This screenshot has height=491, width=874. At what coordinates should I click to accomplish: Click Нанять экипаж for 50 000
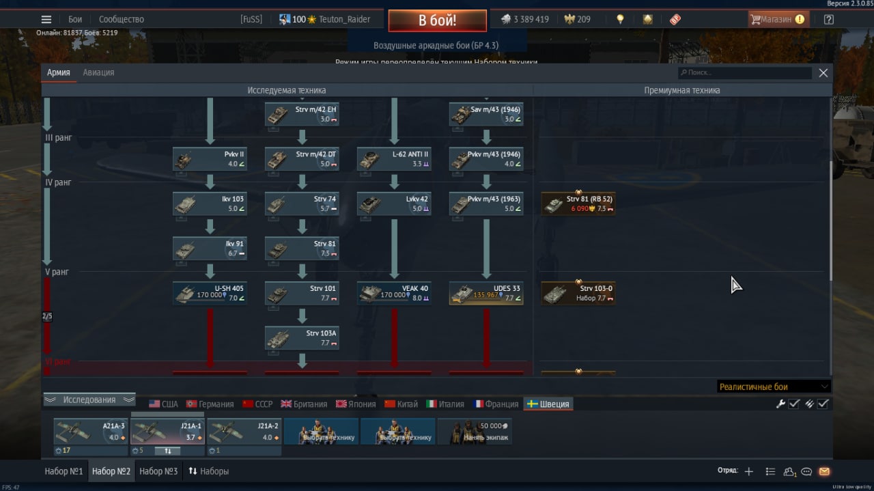[x=475, y=432]
